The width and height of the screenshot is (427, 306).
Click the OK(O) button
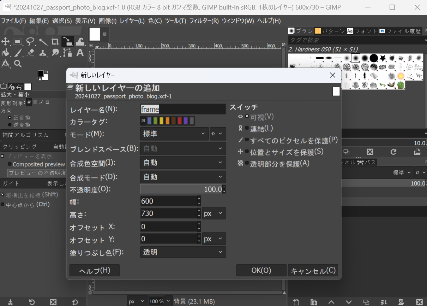pos(261,270)
